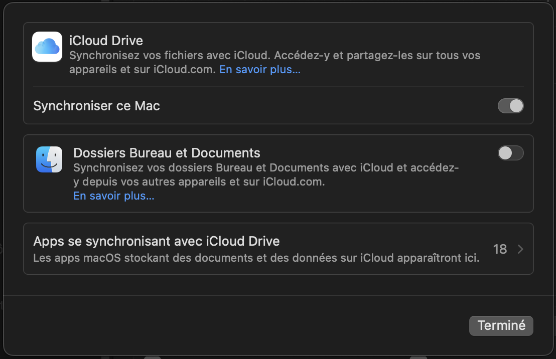Click the Synchroniser ce Mac label

tap(96, 106)
